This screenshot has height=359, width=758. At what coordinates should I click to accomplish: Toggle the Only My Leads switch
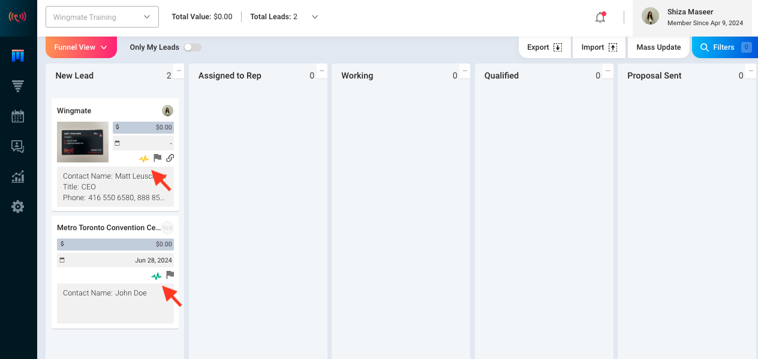(x=192, y=47)
